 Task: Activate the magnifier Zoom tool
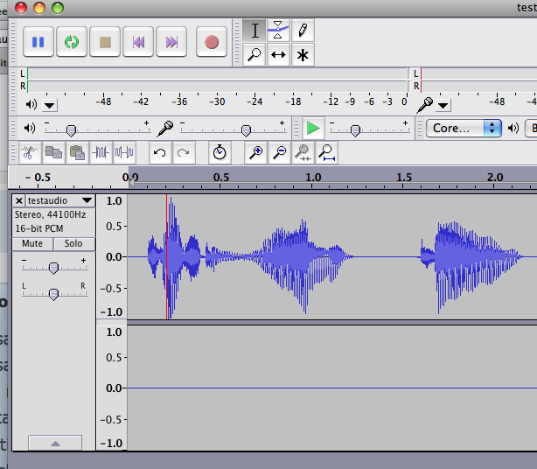pos(255,54)
